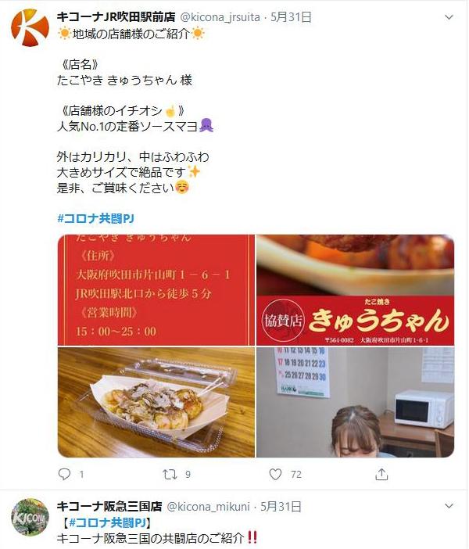This screenshot has height=549, width=469.
Task: Open the キコーナJR吹田駅前店 orange profile avatar
Action: (x=30, y=27)
